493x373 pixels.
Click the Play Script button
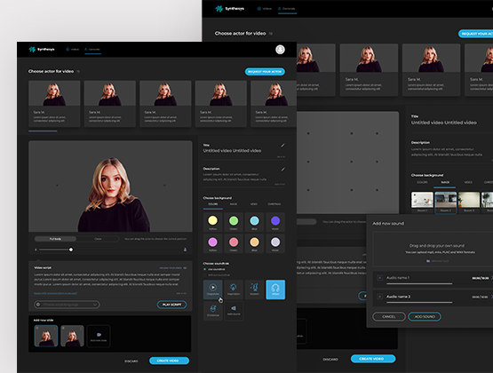pos(171,305)
